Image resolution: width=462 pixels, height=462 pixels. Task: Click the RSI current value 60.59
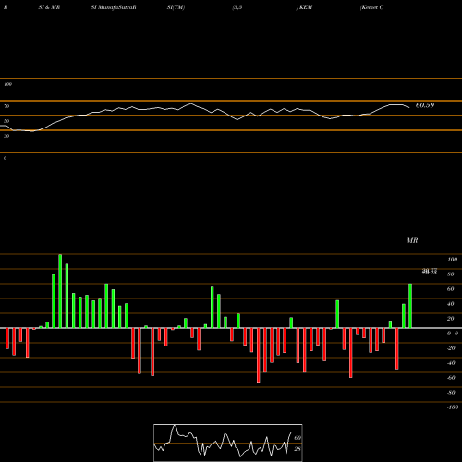425,105
